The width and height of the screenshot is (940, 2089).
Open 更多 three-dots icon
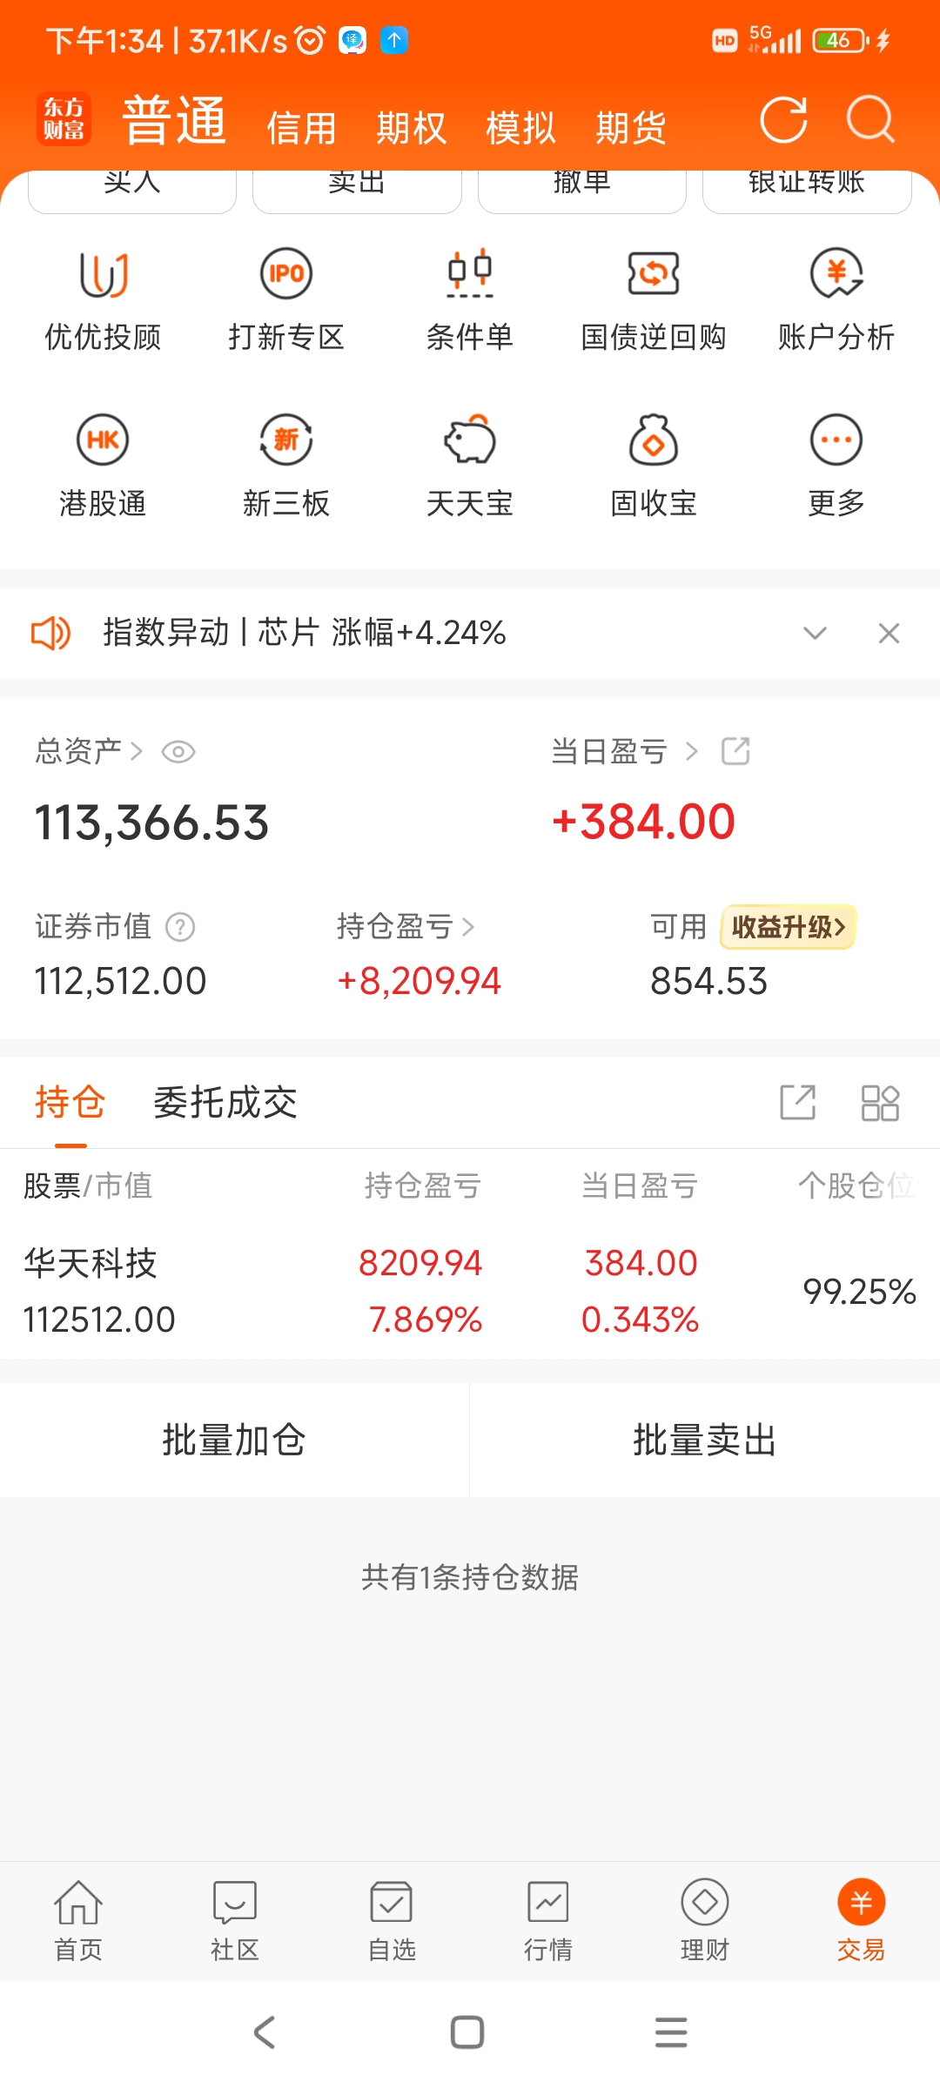point(836,440)
